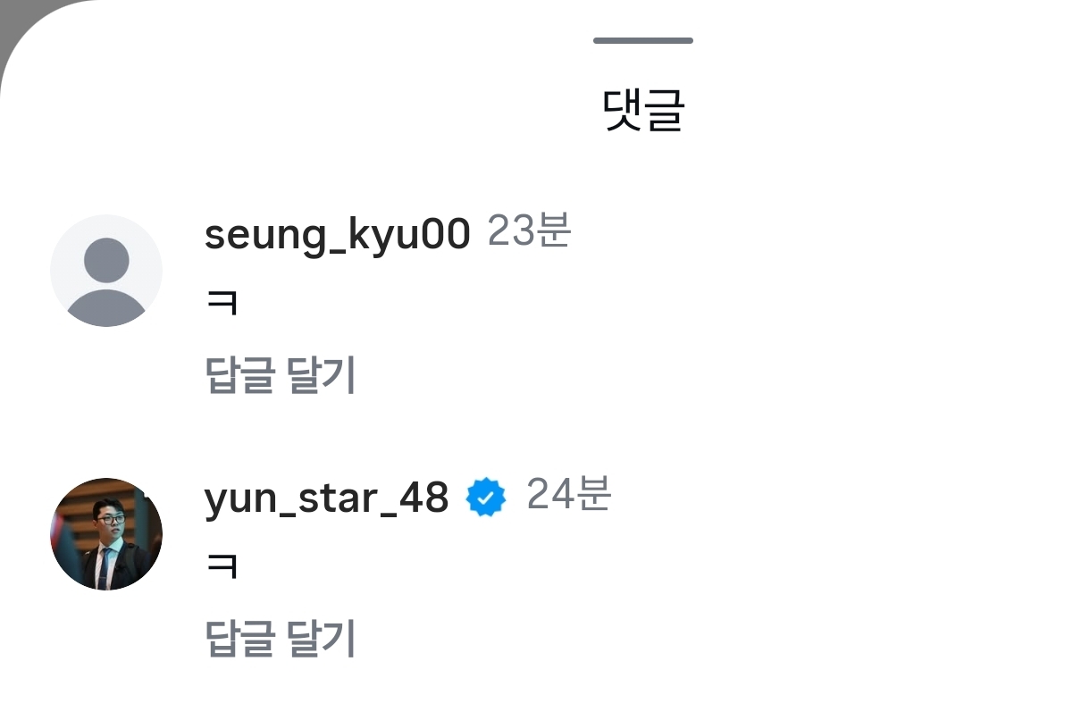Click the gray silhouette inside seung_kyu00's avatar
The height and width of the screenshot is (720, 1073).
[x=106, y=281]
